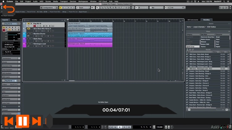Click Play in the transport bar

click(124, 127)
